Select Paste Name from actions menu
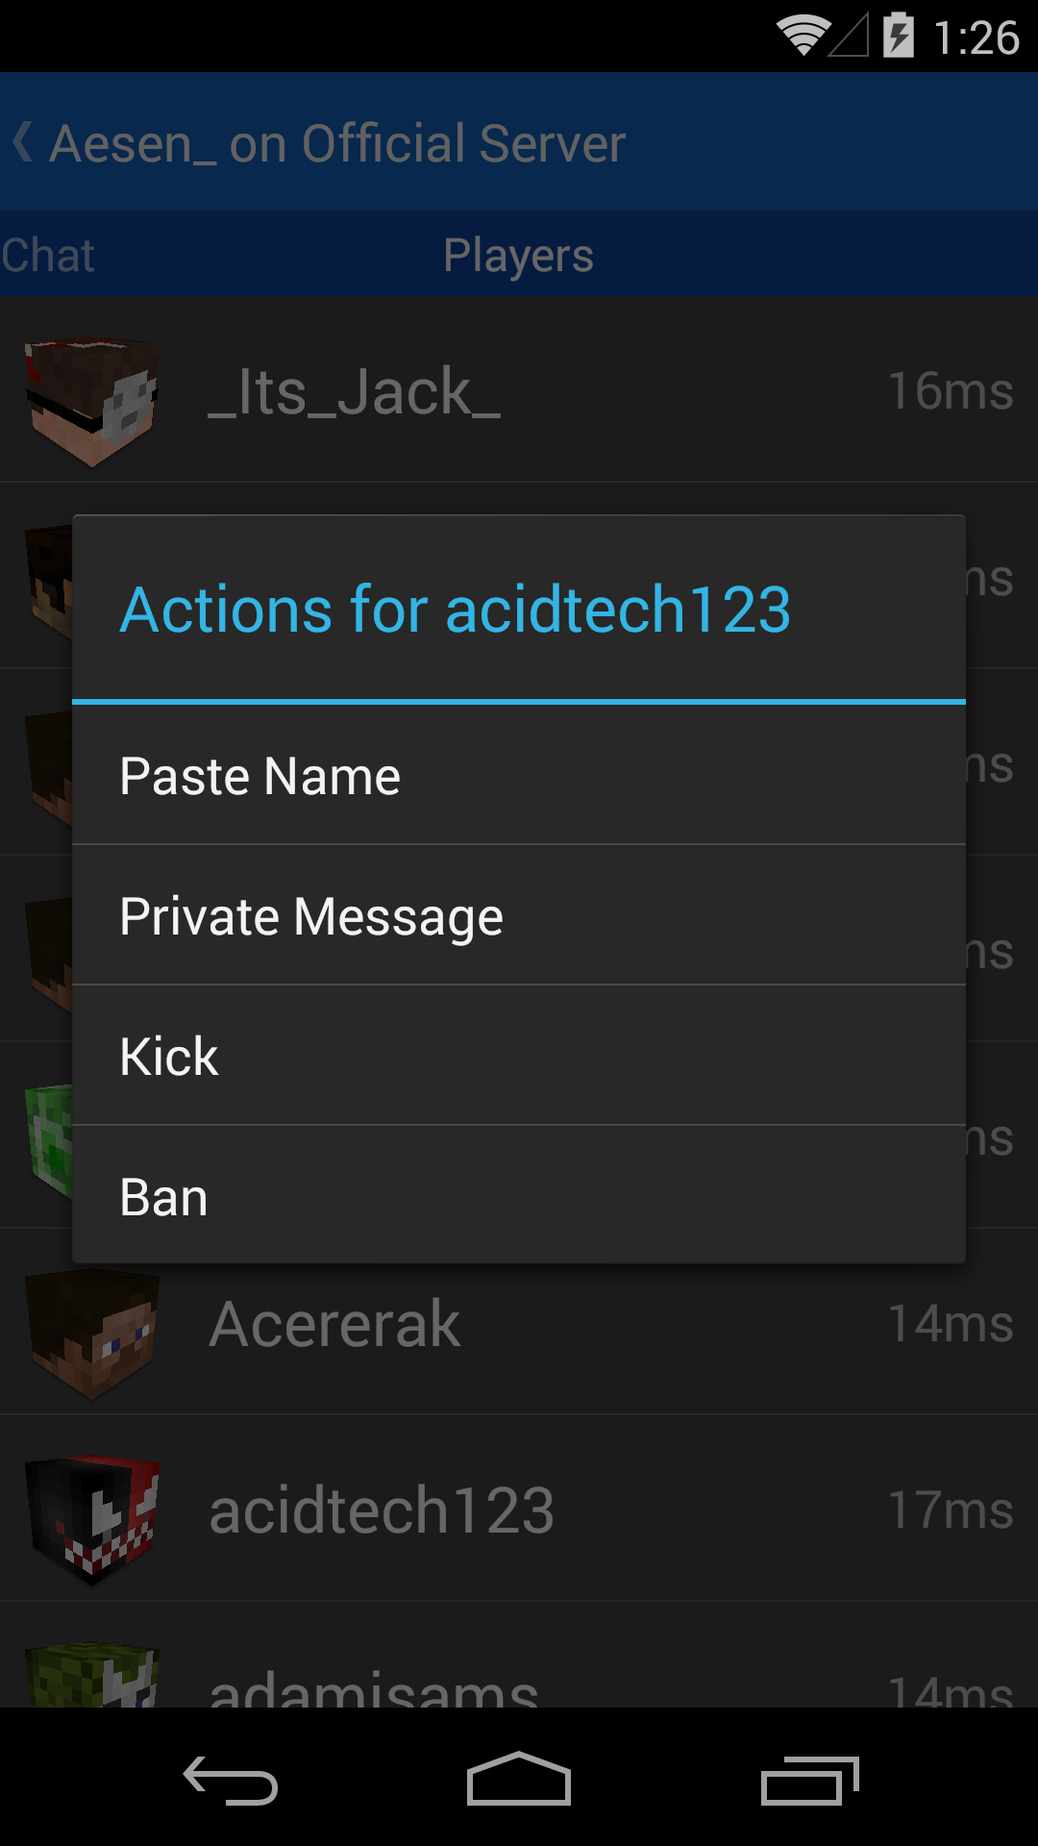Viewport: 1038px width, 1846px height. [x=519, y=775]
